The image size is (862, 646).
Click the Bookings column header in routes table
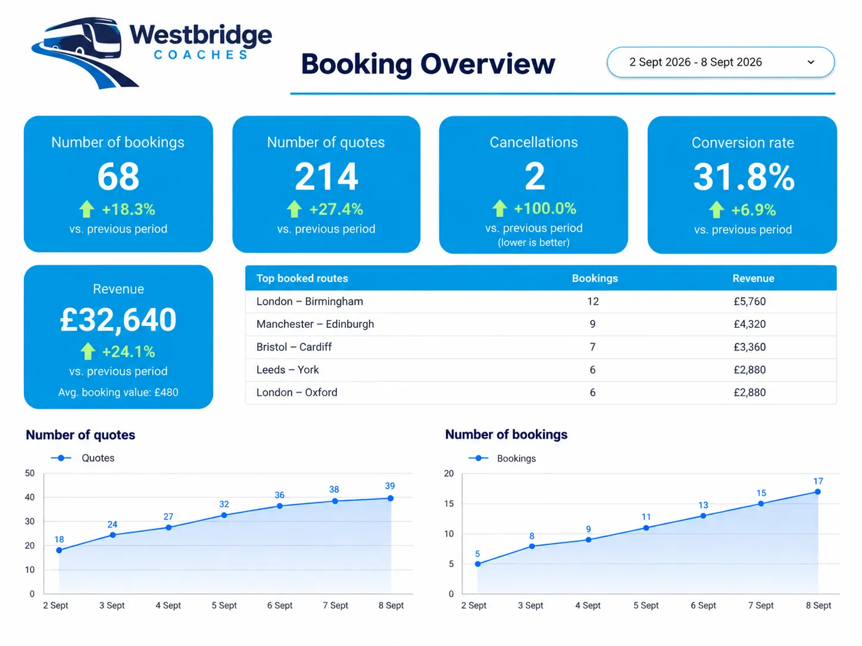pos(595,278)
